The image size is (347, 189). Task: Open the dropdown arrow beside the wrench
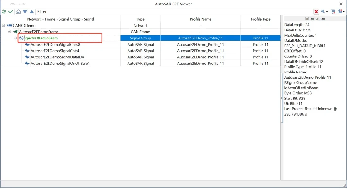click(327, 12)
